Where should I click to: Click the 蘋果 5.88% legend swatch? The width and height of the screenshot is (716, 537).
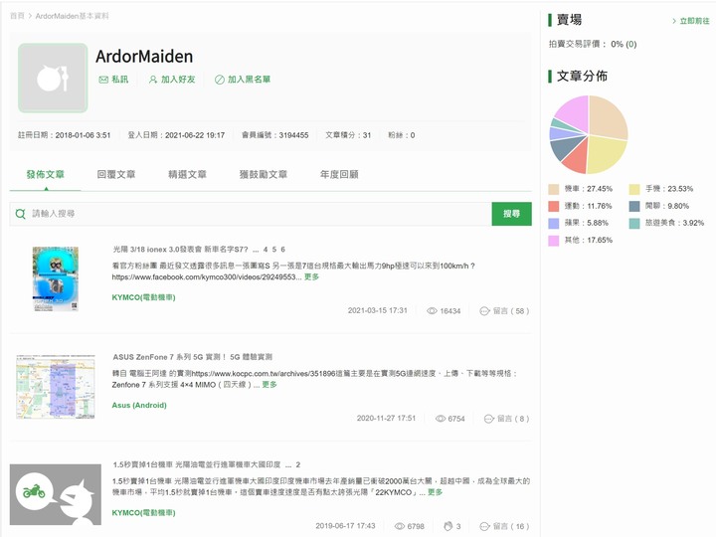coord(554,224)
